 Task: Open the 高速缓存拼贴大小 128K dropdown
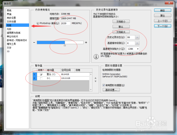(133, 49)
